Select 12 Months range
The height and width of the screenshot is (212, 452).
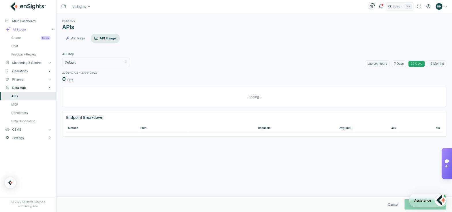tap(436, 64)
